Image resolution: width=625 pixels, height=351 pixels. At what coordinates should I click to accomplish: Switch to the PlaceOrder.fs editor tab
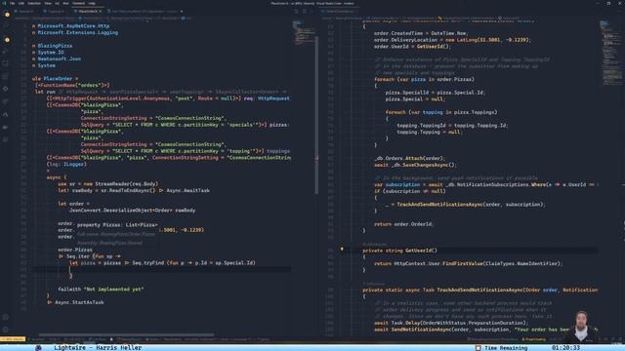[88, 11]
